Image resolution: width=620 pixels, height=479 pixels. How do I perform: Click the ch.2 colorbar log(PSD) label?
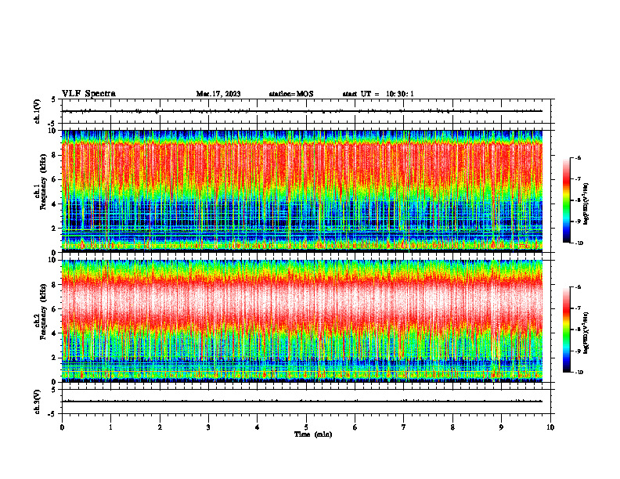(x=586, y=333)
